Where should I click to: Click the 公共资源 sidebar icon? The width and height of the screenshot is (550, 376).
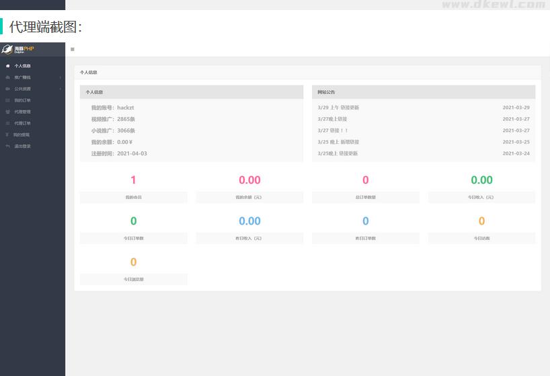click(x=7, y=89)
